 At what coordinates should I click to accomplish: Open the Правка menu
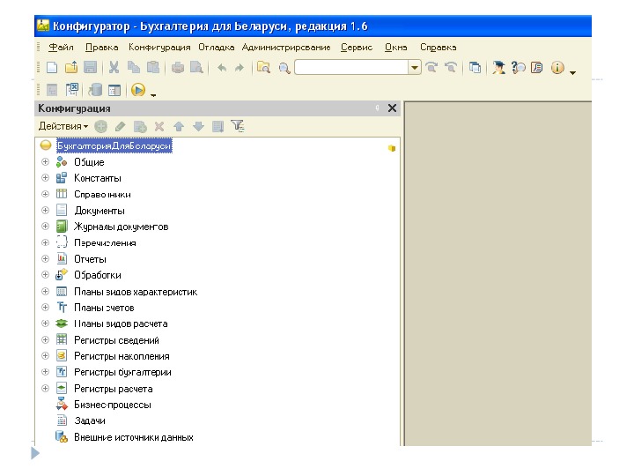click(102, 48)
